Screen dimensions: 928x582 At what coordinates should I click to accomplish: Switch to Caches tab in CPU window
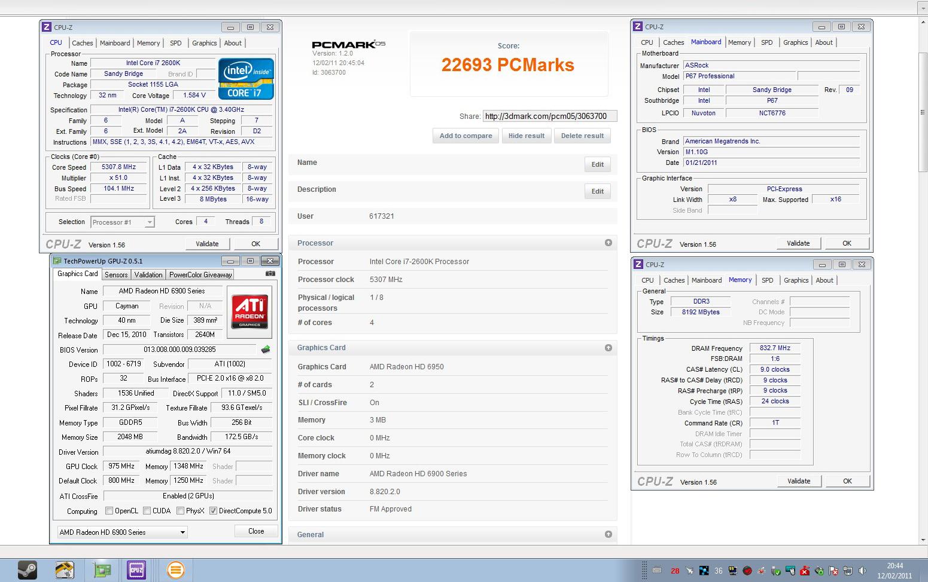pyautogui.click(x=83, y=43)
